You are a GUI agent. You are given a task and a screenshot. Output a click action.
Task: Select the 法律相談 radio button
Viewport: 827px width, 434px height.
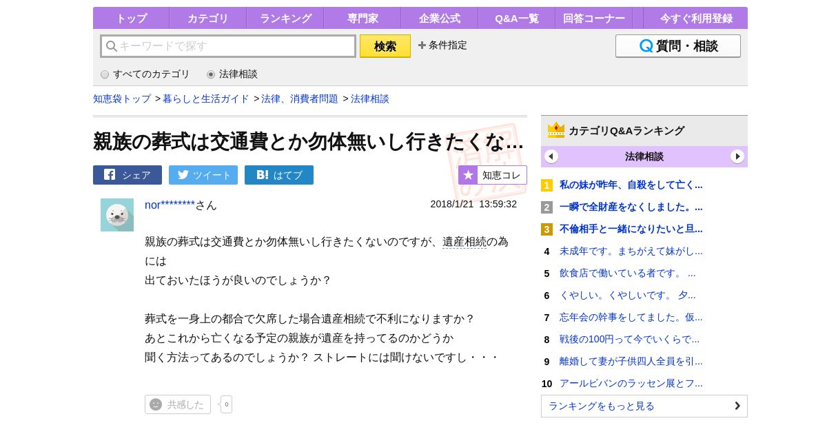(x=211, y=74)
